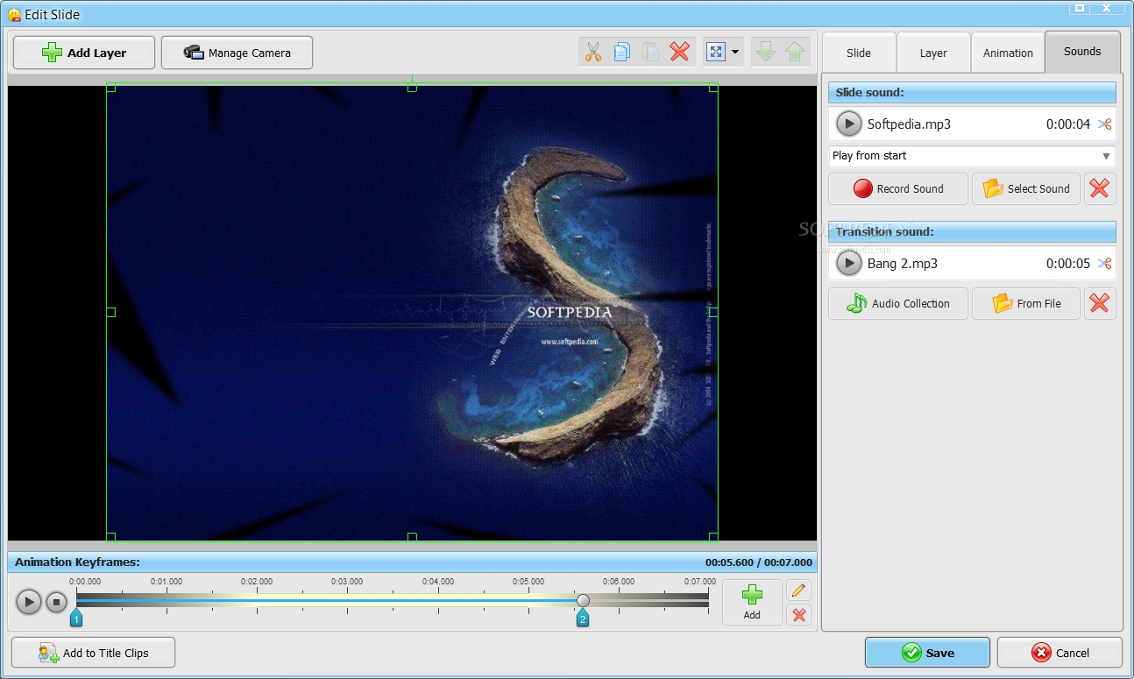Click the 00:05.600 / 00:07.000 time readout

(x=759, y=562)
